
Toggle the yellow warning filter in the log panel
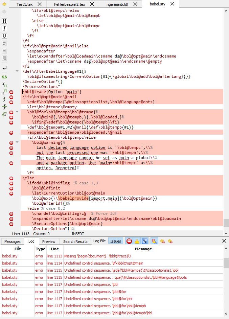(x=137, y=241)
